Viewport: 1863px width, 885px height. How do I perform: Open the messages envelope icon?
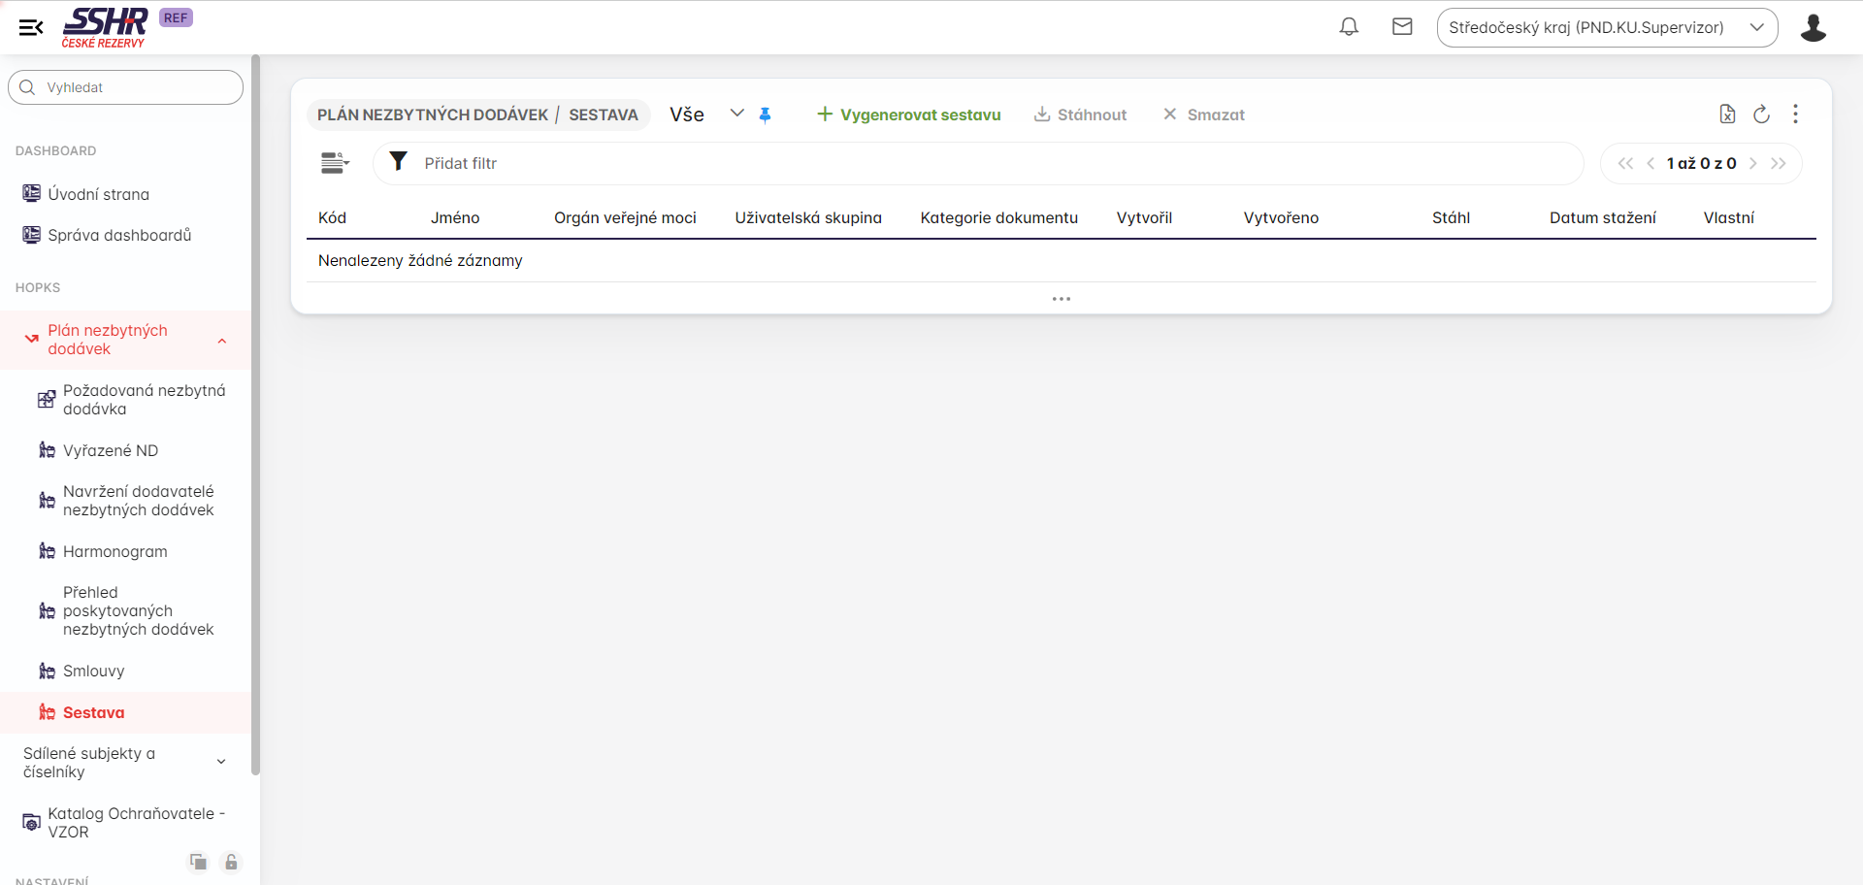tap(1402, 27)
